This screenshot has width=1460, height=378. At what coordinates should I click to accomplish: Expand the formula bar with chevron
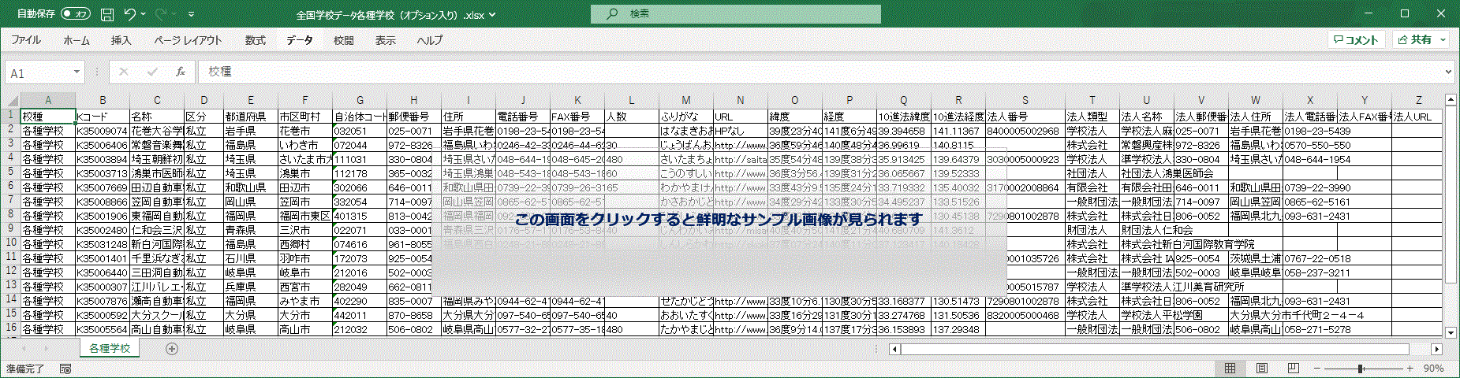pos(1448,72)
